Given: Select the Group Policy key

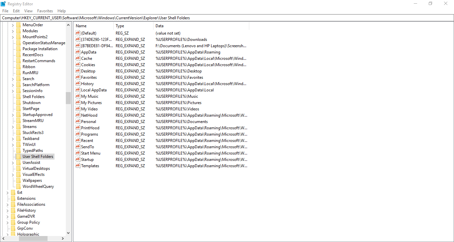Looking at the screenshot, I should pyautogui.click(x=29, y=222).
